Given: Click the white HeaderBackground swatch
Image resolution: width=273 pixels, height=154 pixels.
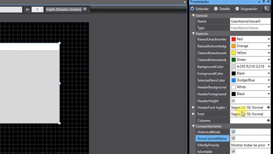Looking at the screenshot, I should point(233,87).
